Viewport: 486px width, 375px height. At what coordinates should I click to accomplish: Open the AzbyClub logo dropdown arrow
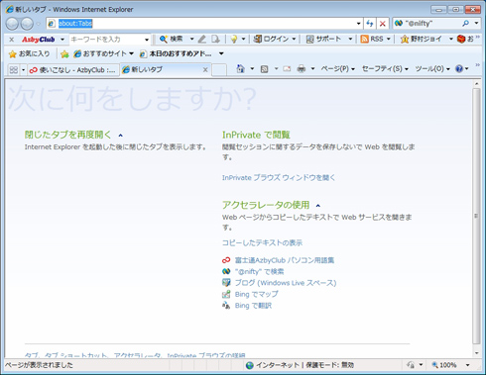pos(62,40)
